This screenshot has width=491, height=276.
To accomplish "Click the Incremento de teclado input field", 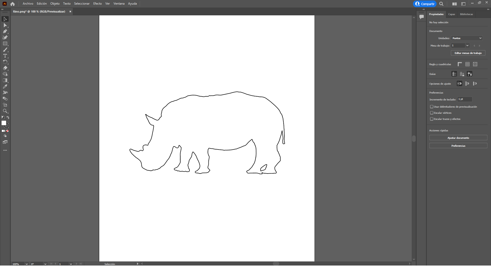I will (x=464, y=99).
